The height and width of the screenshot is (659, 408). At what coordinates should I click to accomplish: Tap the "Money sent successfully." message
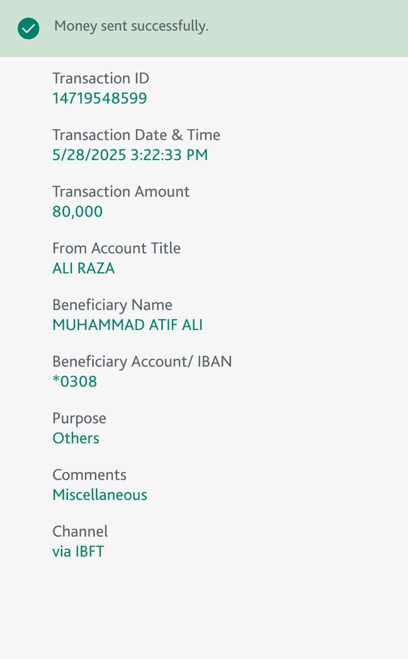pyautogui.click(x=131, y=26)
